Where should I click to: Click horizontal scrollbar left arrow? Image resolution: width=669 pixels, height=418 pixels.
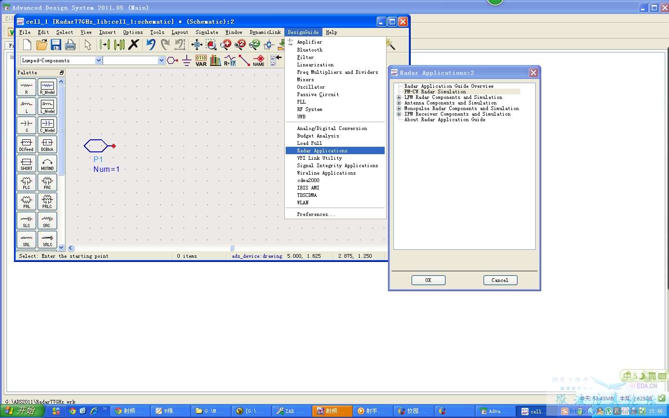[71, 248]
